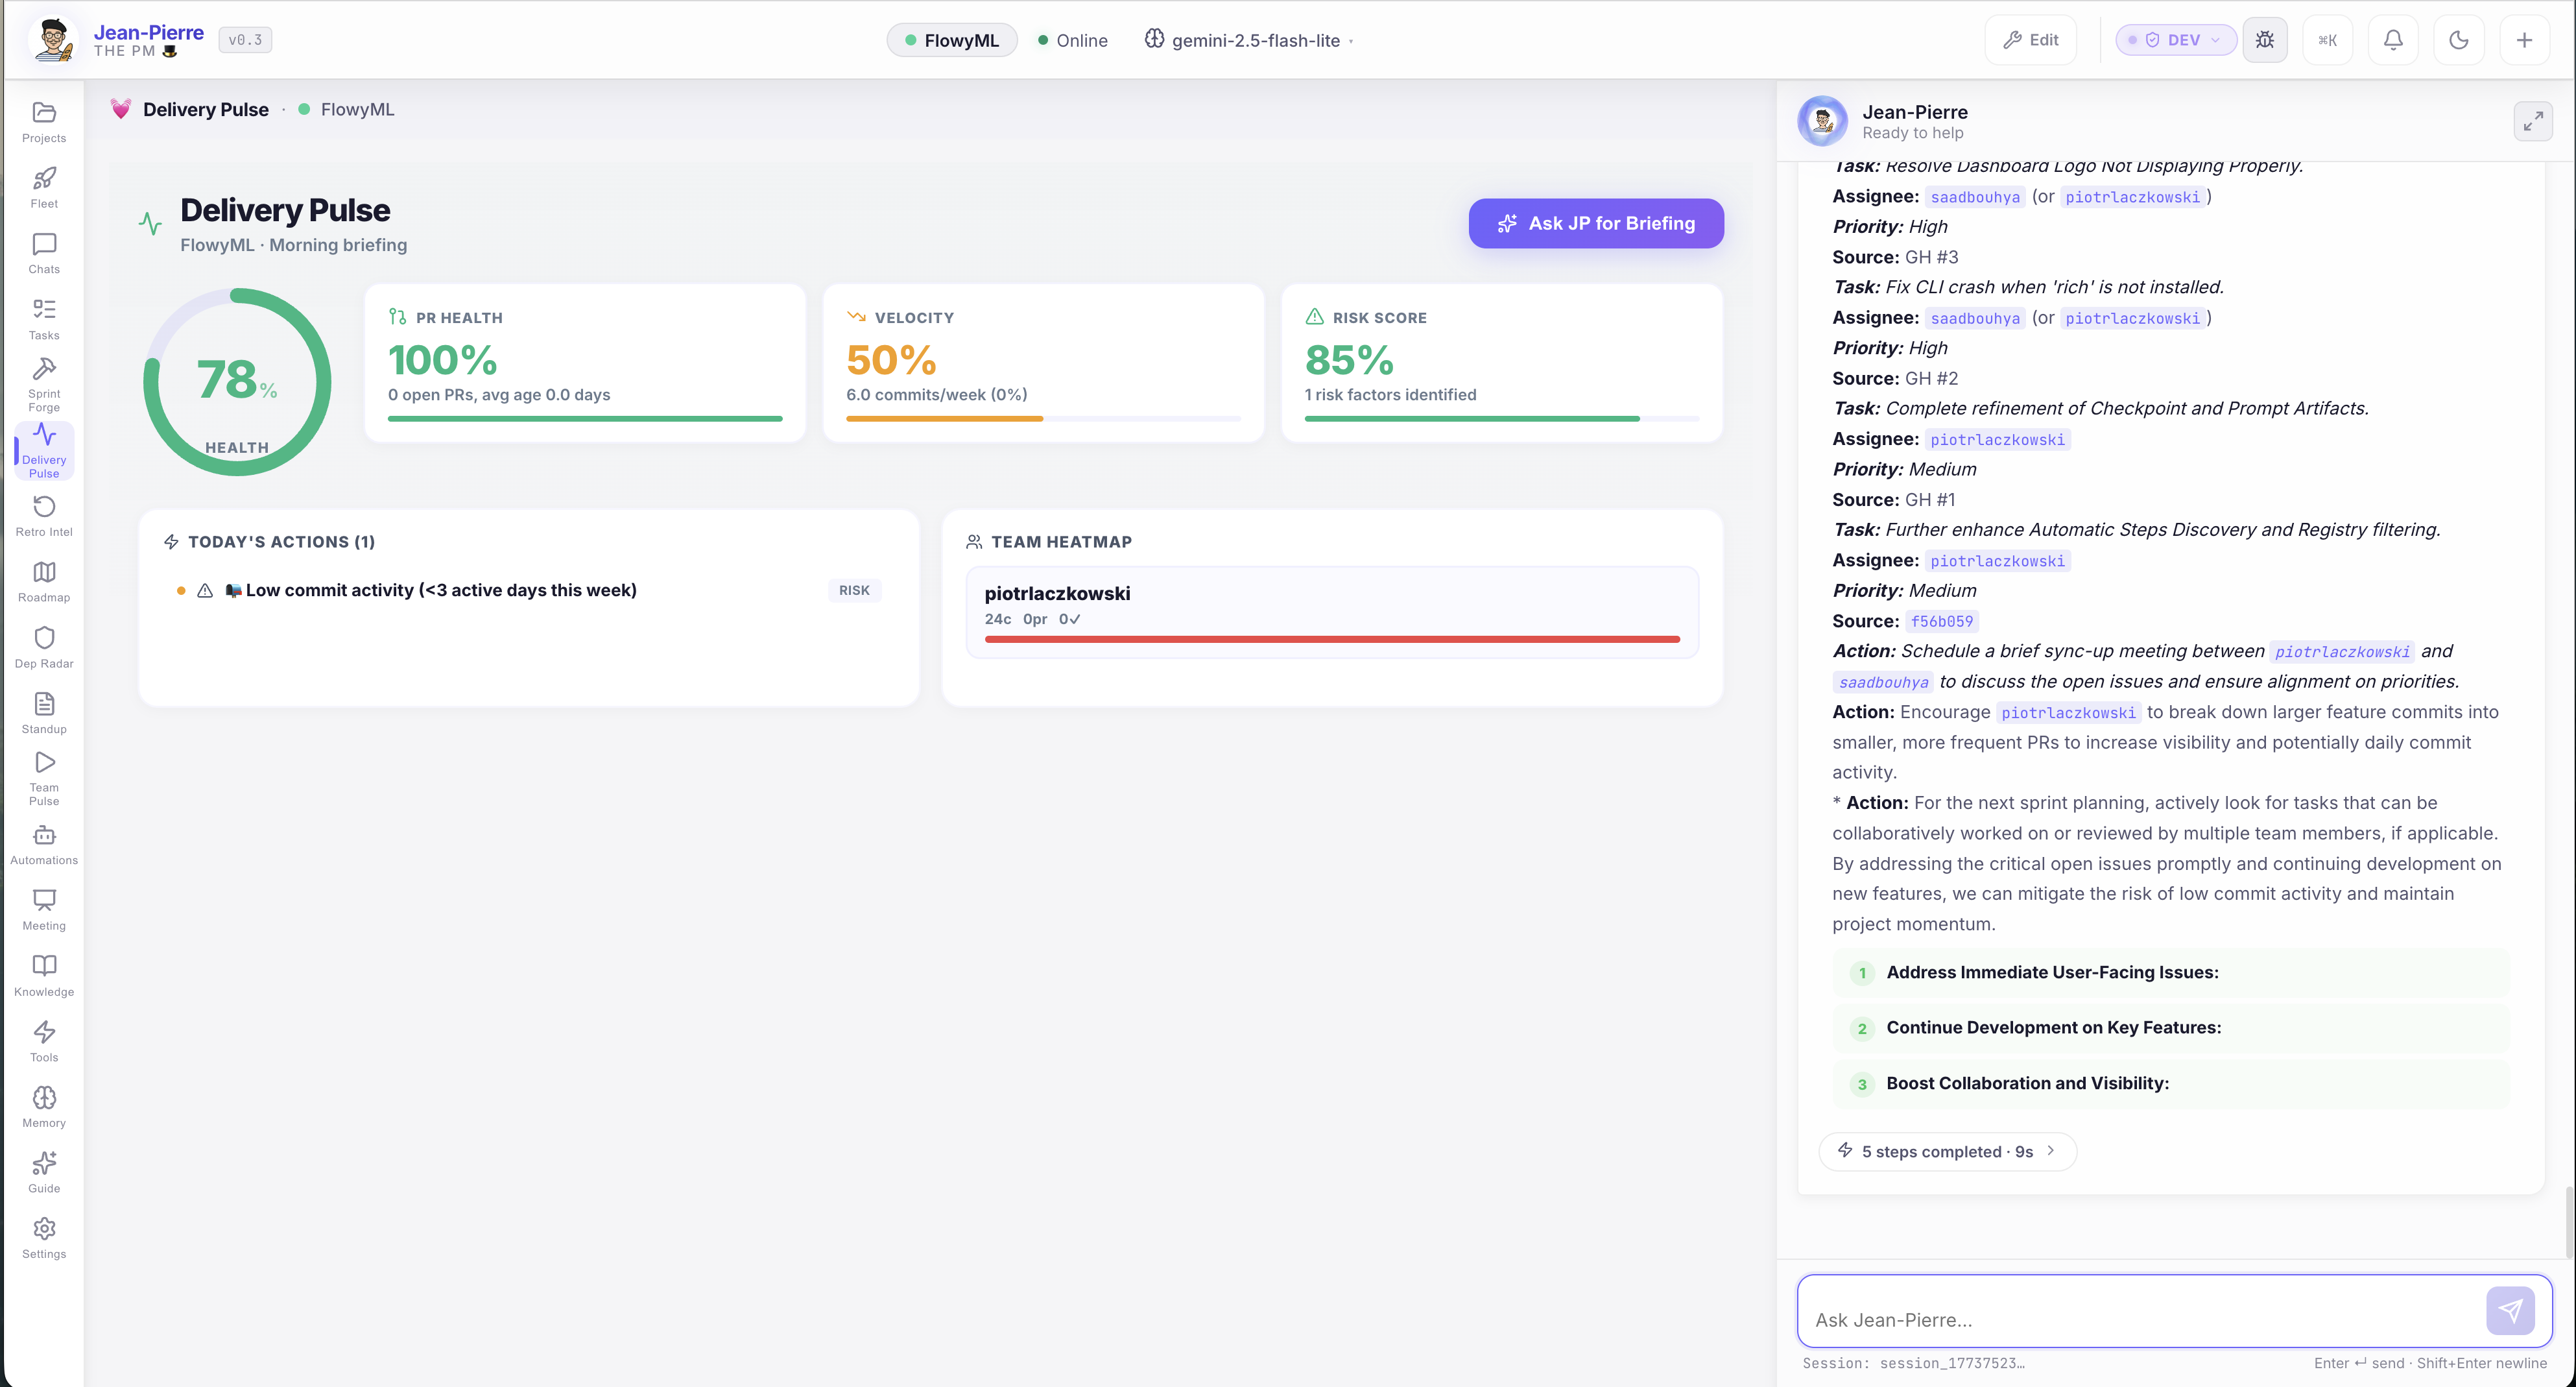Expand the chat panel to fullscreen
2576x1387 pixels.
point(2533,122)
